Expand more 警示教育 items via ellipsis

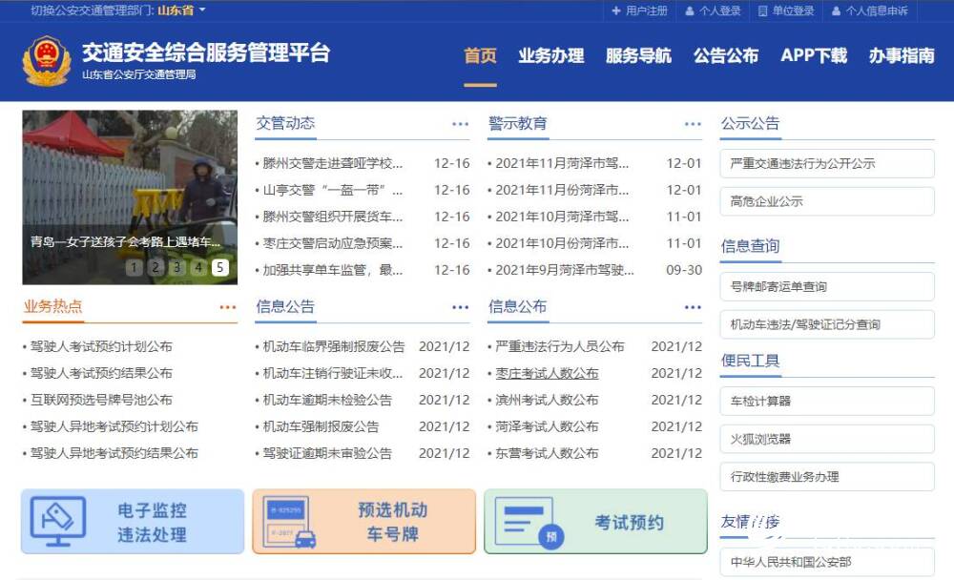(x=692, y=122)
